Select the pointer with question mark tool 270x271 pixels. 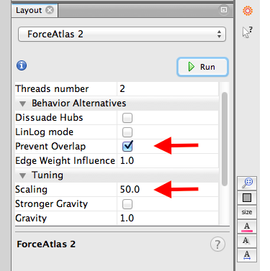pyautogui.click(x=247, y=32)
